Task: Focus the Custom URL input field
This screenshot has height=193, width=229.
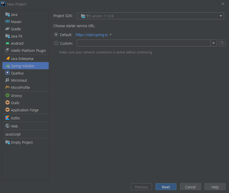Action: point(144,43)
